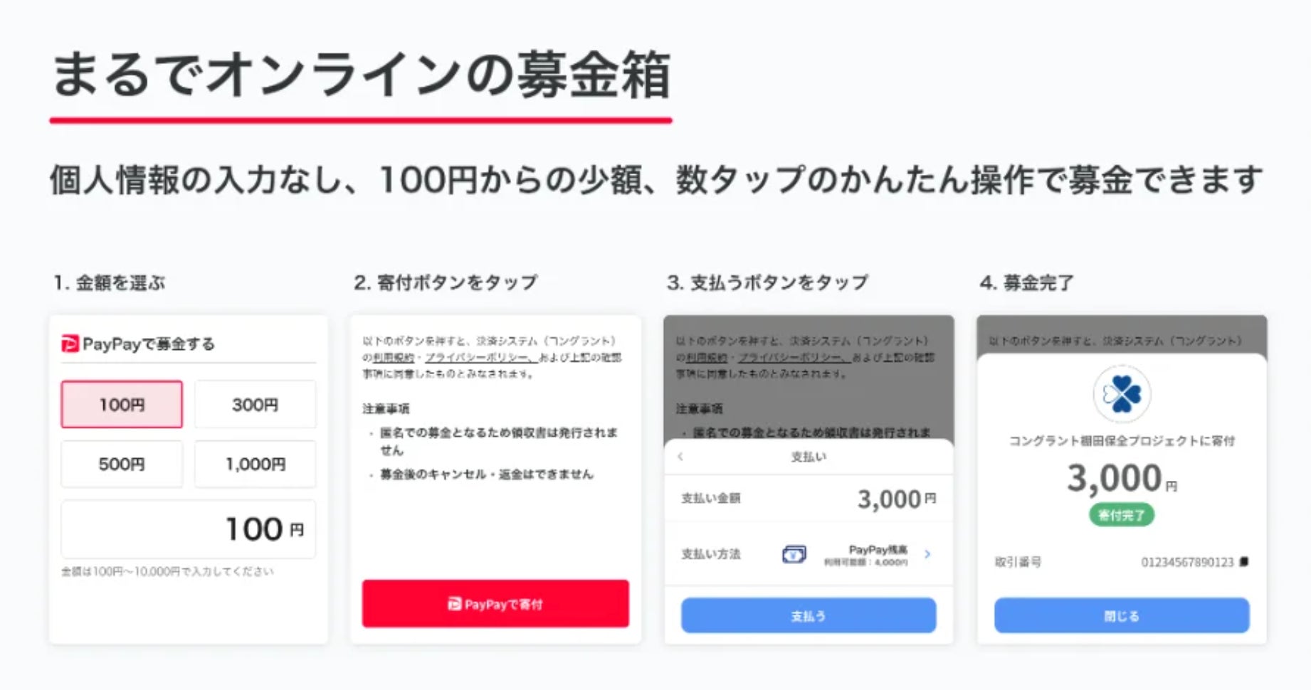Click the amount input field showing 100

[x=189, y=529]
